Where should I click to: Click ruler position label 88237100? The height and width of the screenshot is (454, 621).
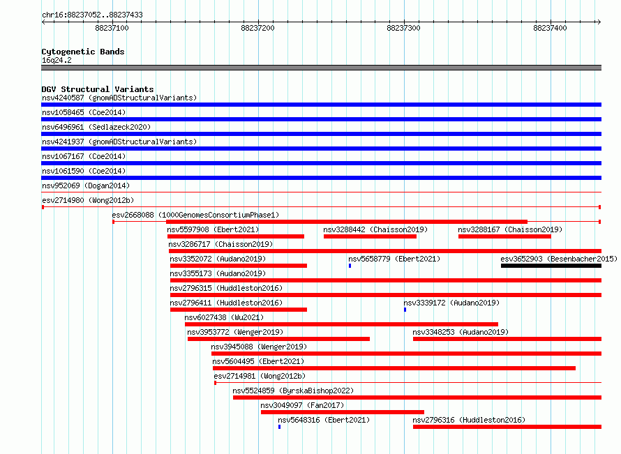(112, 28)
